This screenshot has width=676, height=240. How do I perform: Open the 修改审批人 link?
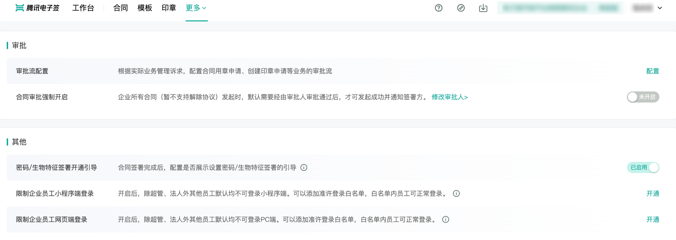450,97
